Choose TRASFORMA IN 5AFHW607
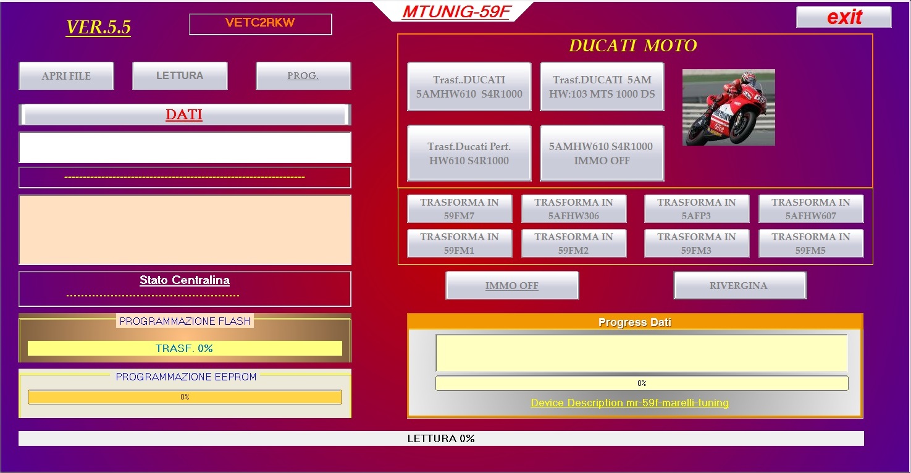 coord(811,209)
